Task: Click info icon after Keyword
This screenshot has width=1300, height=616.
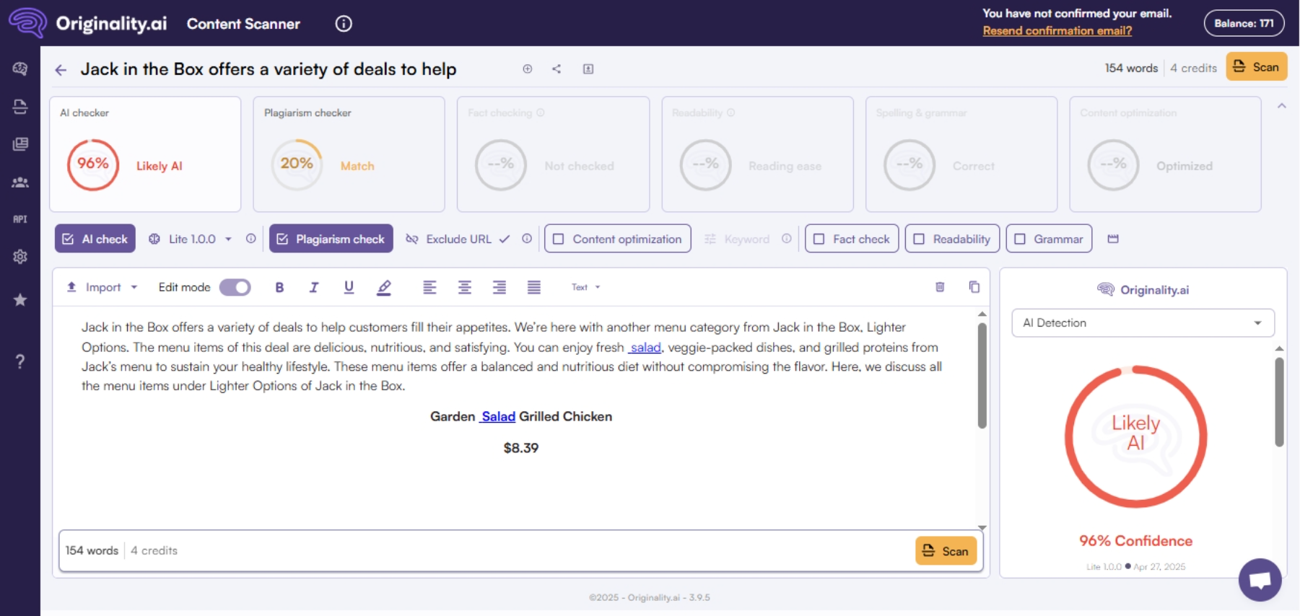Action: point(787,239)
